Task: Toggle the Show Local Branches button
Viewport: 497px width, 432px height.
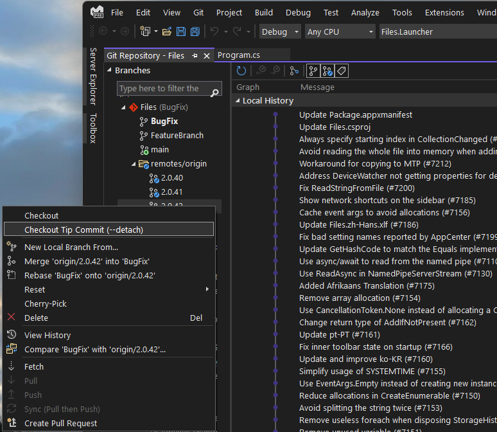Action: [313, 71]
